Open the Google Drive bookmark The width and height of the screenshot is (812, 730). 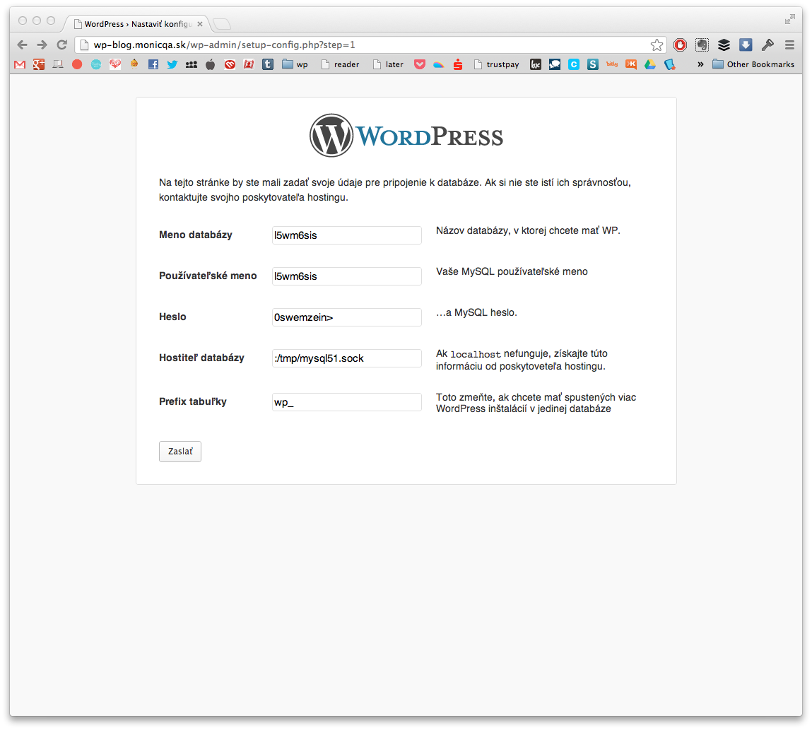[650, 64]
